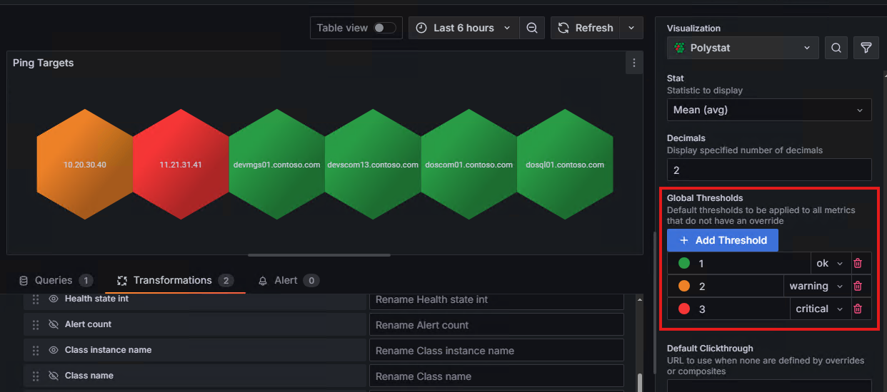Switch to the Queries tab
Viewport: 887px width, 392px height.
[x=55, y=280]
